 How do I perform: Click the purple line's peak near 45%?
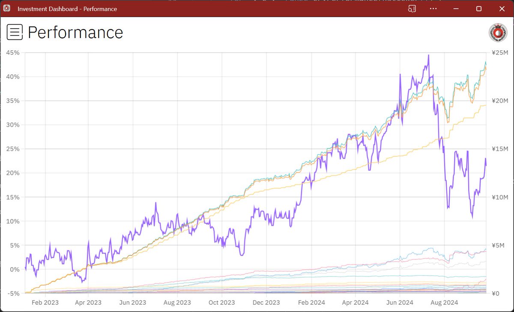(428, 55)
